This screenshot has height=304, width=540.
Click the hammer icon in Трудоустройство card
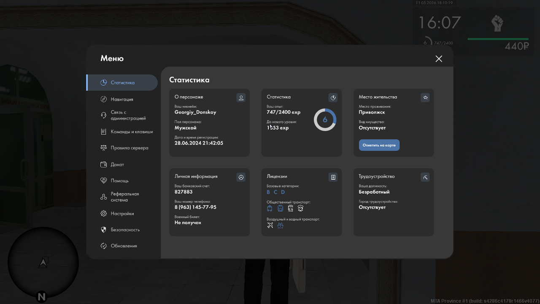425,177
